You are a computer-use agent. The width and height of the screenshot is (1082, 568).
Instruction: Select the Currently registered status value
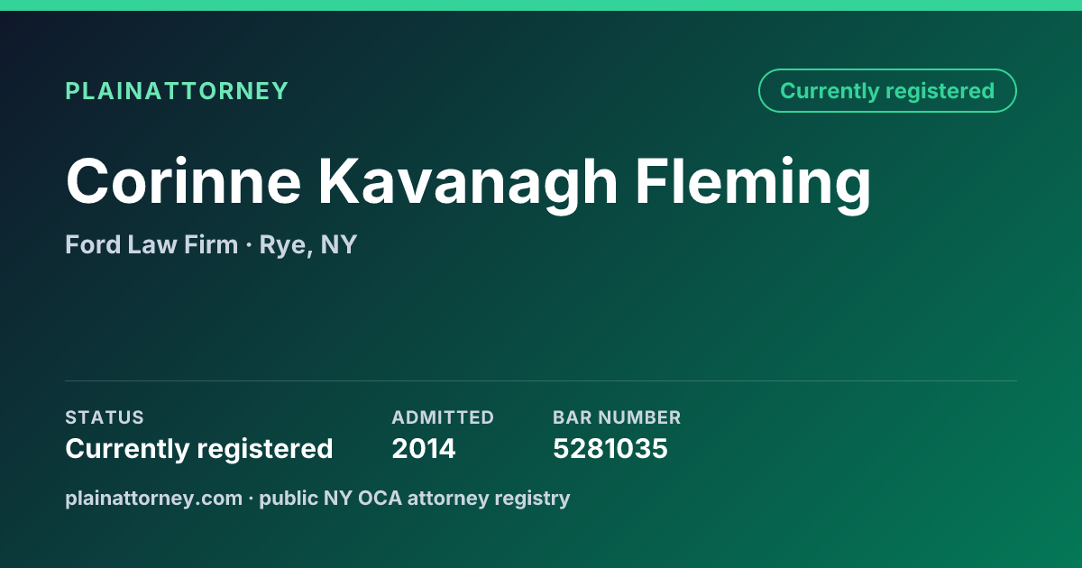(x=199, y=449)
